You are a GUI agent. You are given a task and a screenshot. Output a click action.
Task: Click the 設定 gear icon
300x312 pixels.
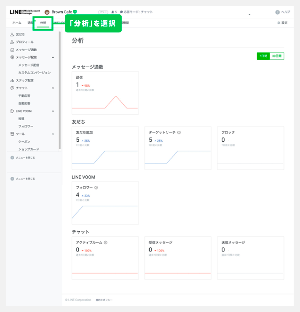tap(279, 23)
